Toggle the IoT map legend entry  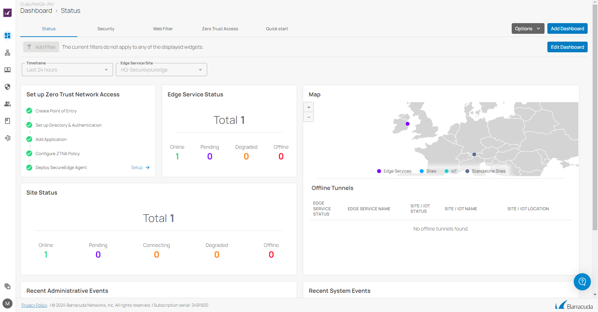pos(451,171)
